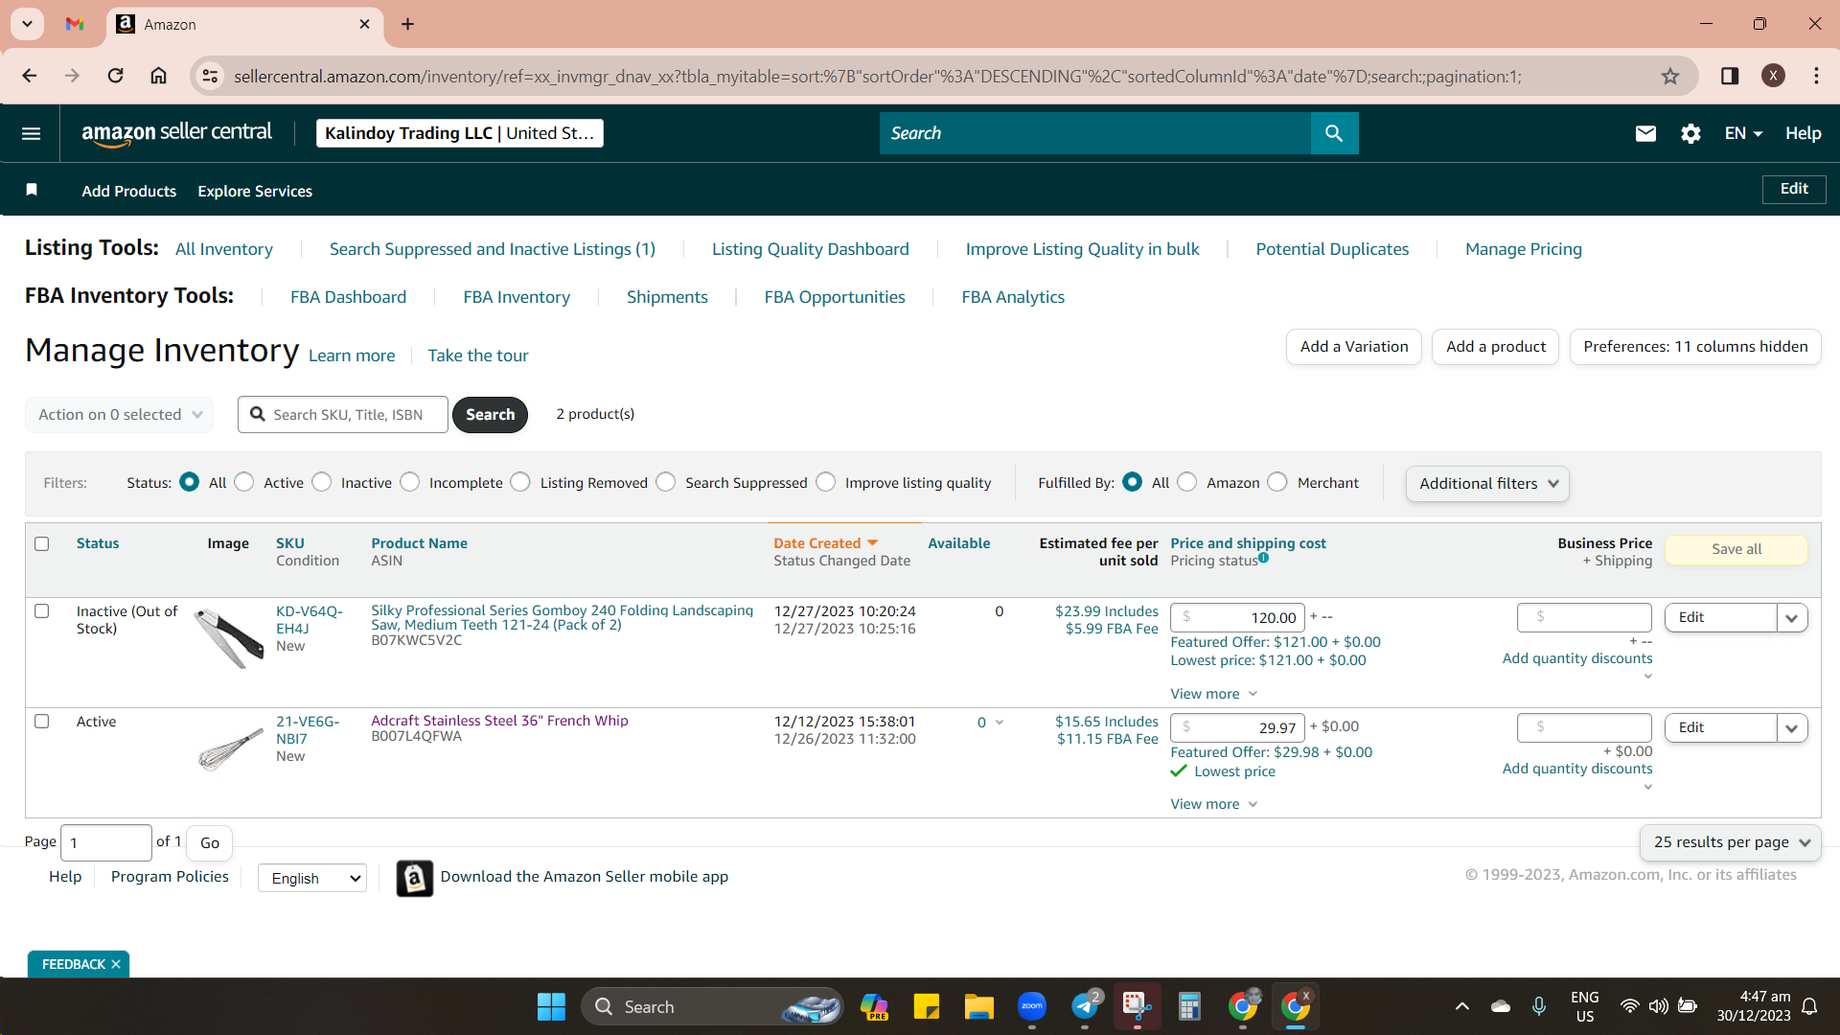1840x1035 pixels.
Task: Click the magnifier search button in header
Action: tap(1334, 133)
